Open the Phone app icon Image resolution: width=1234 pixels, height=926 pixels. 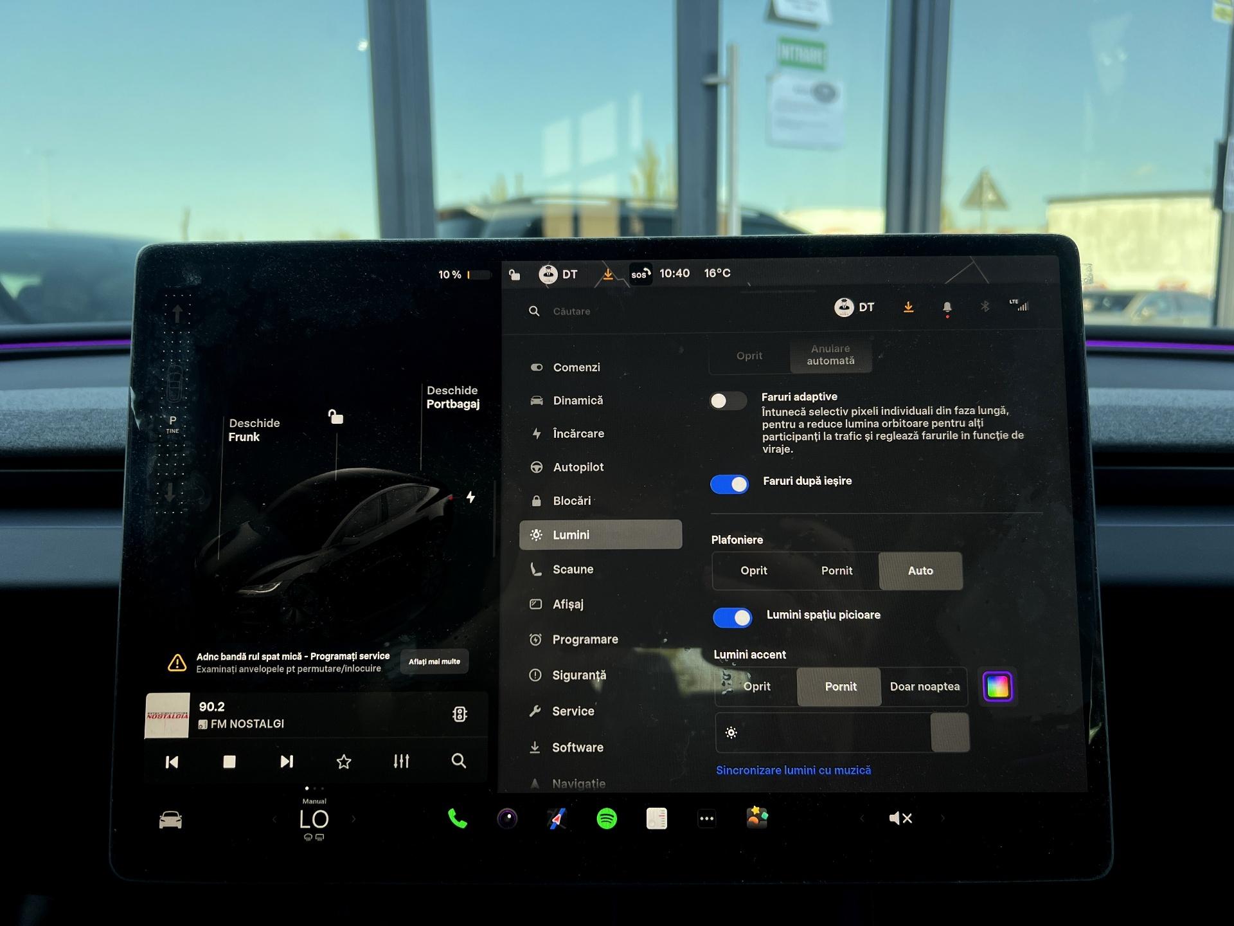(457, 819)
